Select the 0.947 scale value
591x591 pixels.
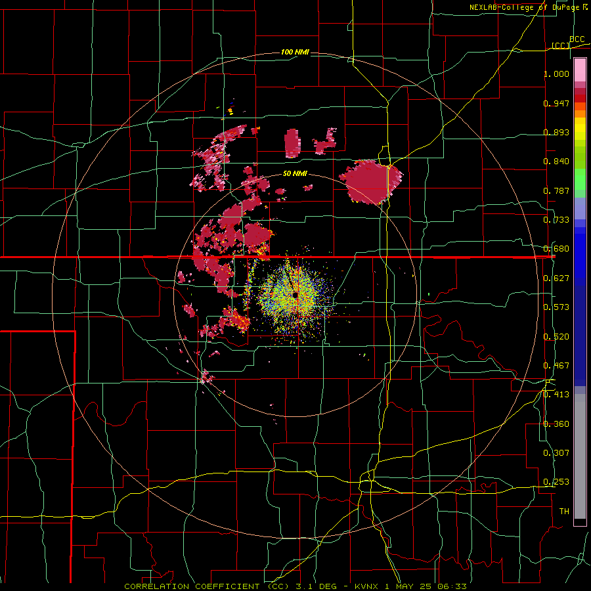[x=556, y=103]
